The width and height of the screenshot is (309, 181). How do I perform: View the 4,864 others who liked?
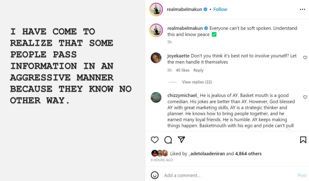tap(248, 154)
